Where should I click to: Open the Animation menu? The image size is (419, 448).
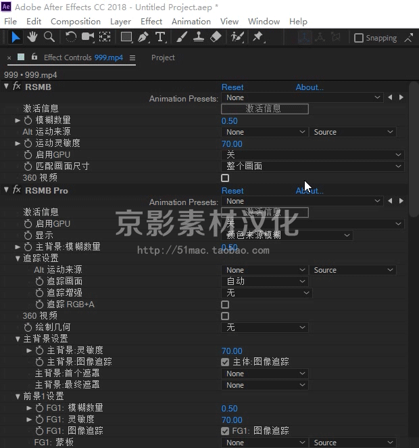tap(191, 22)
